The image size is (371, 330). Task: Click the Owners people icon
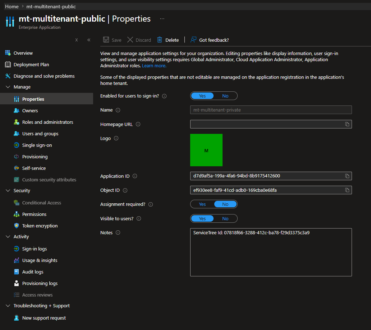click(16, 110)
